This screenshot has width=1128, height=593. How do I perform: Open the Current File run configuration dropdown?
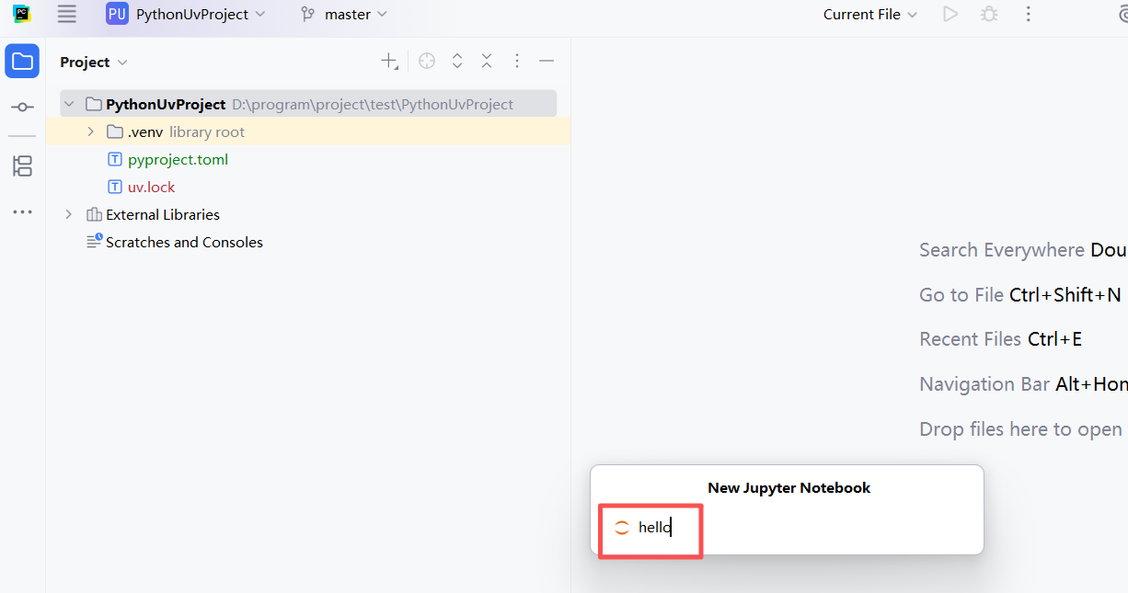[870, 14]
